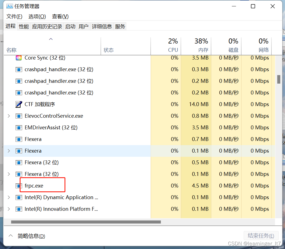Sort by the CPU column header
The image size is (285, 249).
pyautogui.click(x=166, y=46)
